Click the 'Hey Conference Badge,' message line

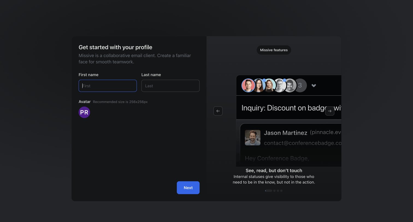point(277,158)
